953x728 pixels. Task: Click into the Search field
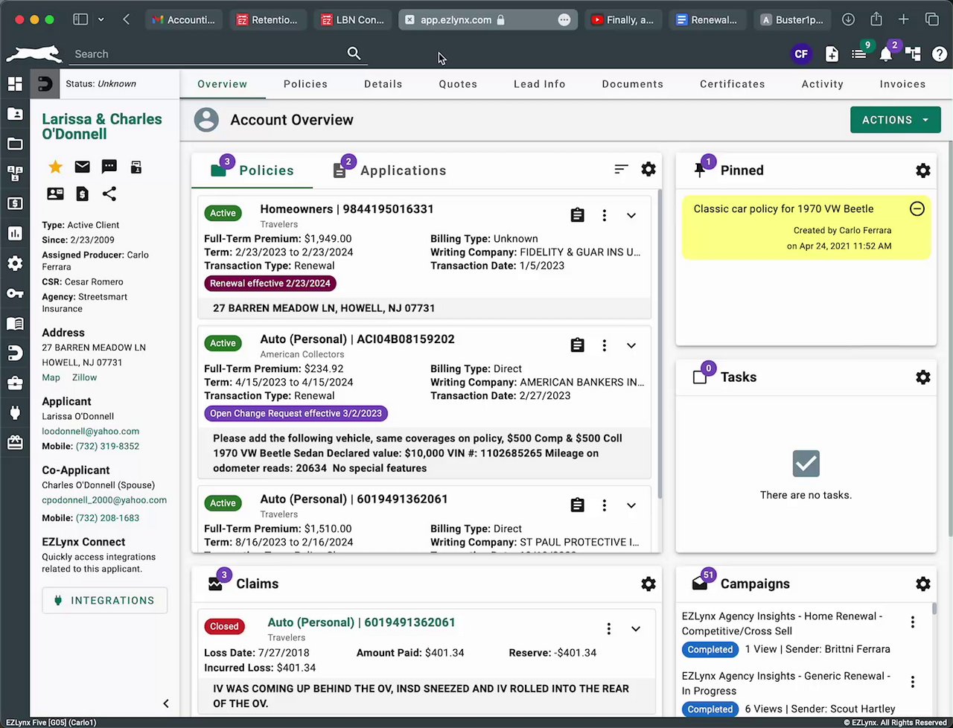(x=208, y=54)
